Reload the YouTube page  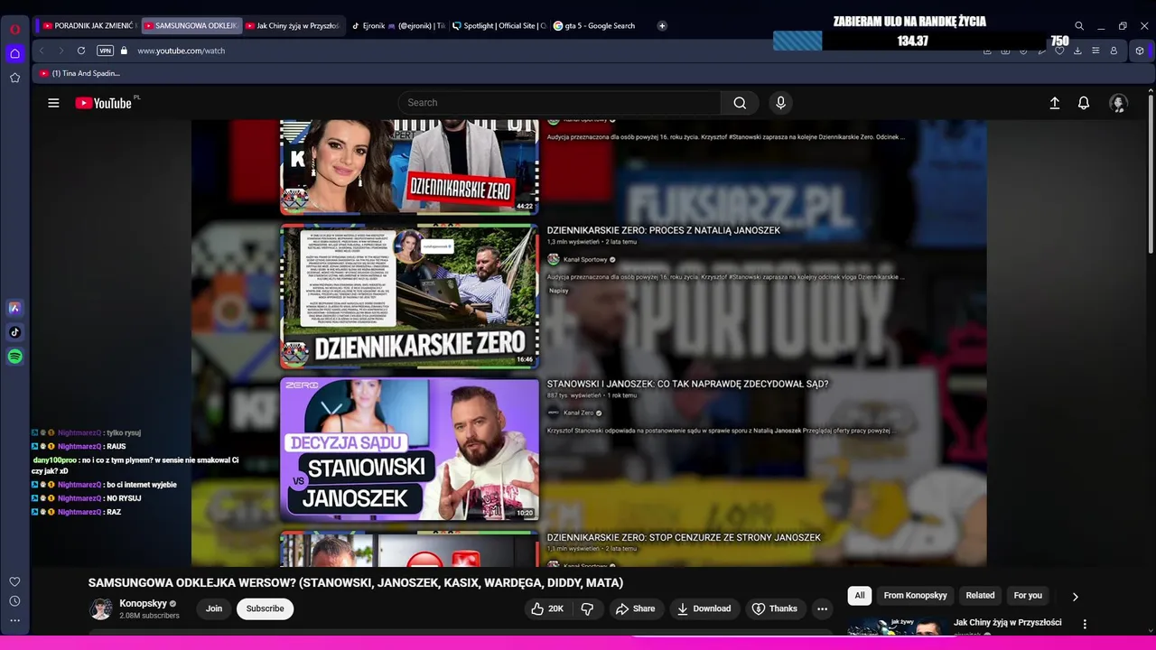[81, 51]
